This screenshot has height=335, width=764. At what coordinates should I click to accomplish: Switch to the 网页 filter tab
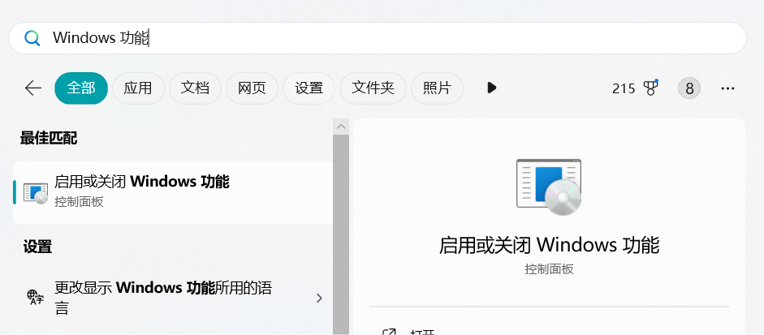point(252,88)
